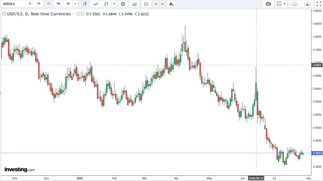
Task: Click the 2025-06-13 date marker
Action: [256, 178]
